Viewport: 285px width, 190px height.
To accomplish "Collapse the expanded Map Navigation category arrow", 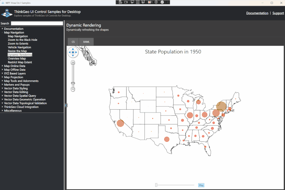I will click(2, 33).
